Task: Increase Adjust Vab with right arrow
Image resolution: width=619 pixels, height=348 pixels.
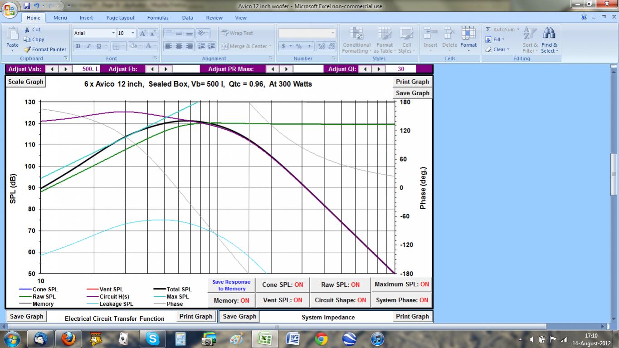Action: pos(65,69)
